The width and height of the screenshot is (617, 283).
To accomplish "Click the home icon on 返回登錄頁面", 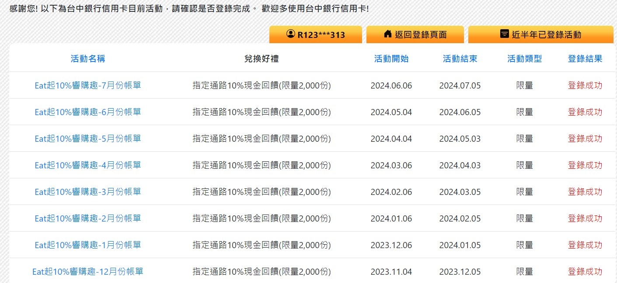I will (387, 34).
